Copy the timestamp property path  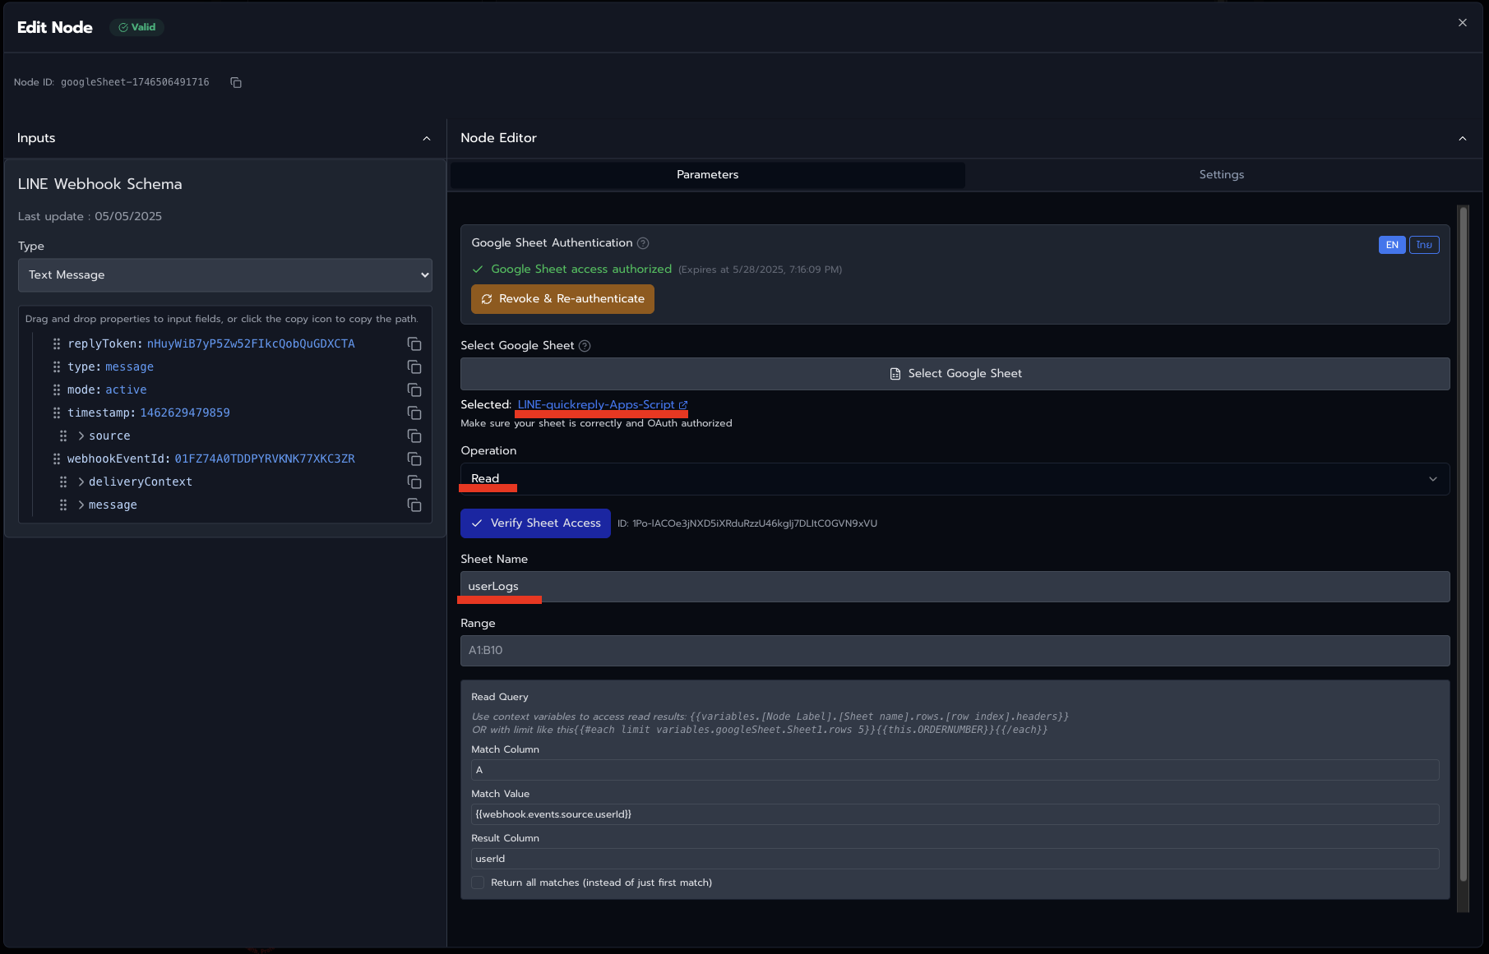414,413
